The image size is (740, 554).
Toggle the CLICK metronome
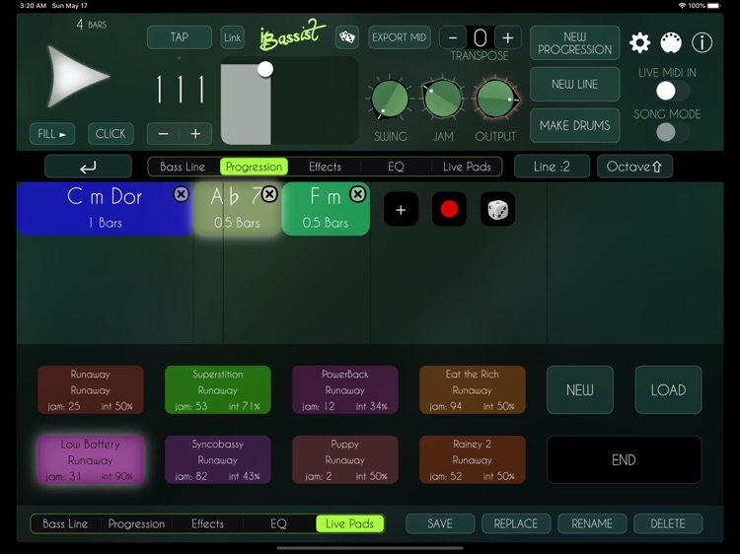click(111, 134)
